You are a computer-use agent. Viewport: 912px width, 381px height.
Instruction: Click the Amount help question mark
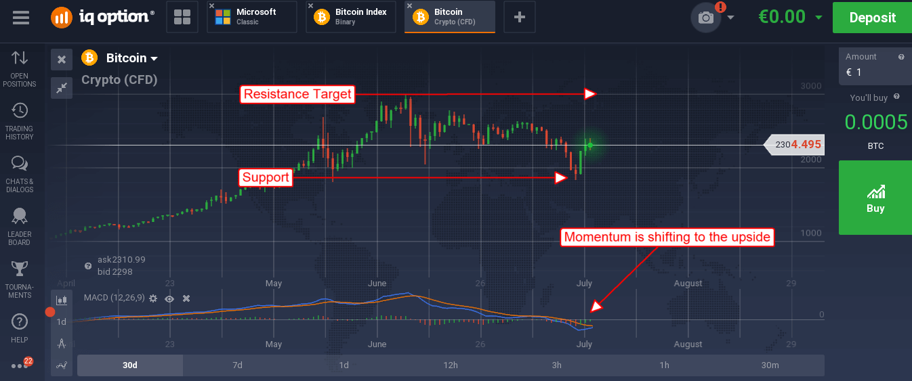(x=901, y=57)
